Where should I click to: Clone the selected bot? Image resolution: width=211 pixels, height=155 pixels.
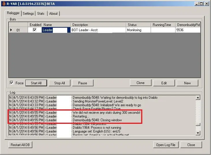[x=141, y=83]
